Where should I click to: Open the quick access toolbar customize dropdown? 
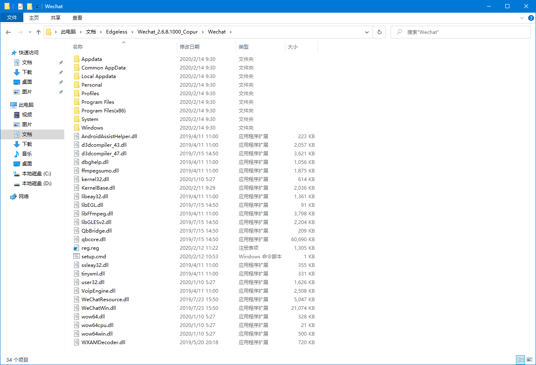[37, 7]
